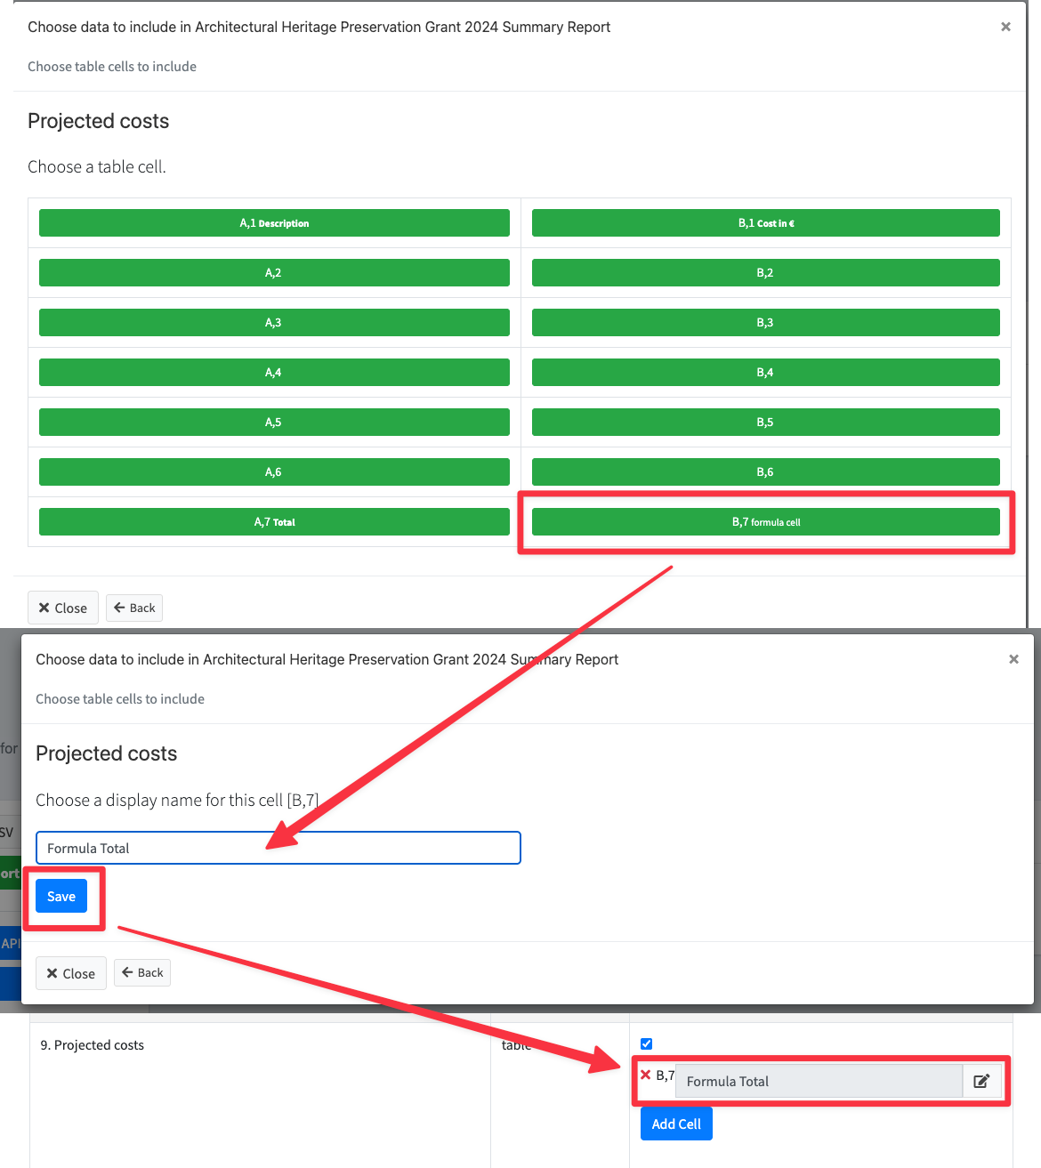This screenshot has width=1041, height=1168.
Task: Select the B,7 formula cell
Action: coord(765,522)
